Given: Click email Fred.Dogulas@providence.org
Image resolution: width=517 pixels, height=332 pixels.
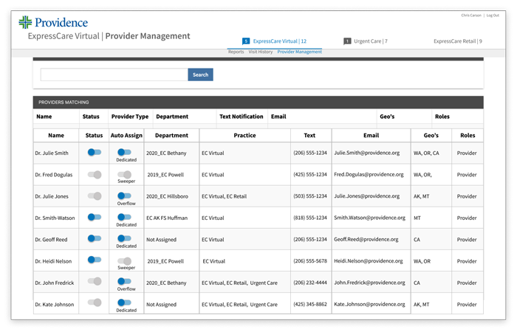Looking at the screenshot, I should tap(369, 175).
